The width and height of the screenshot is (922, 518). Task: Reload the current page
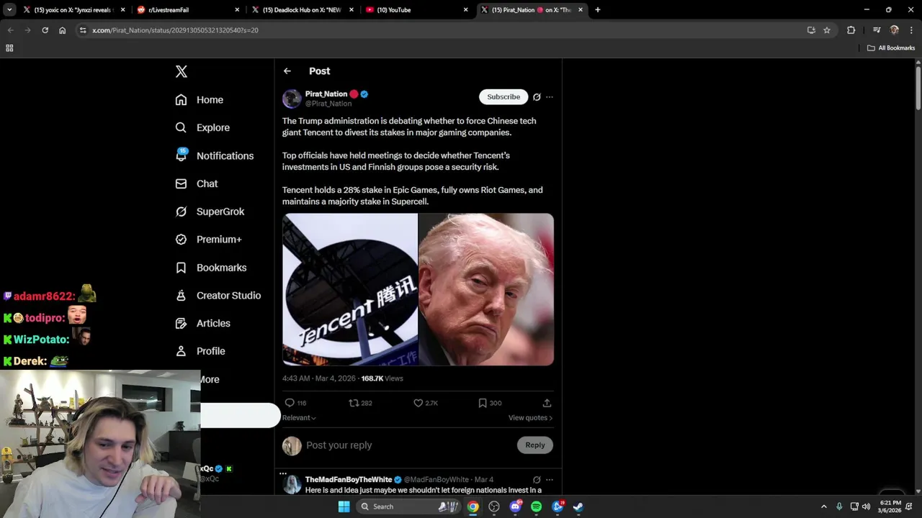click(45, 30)
